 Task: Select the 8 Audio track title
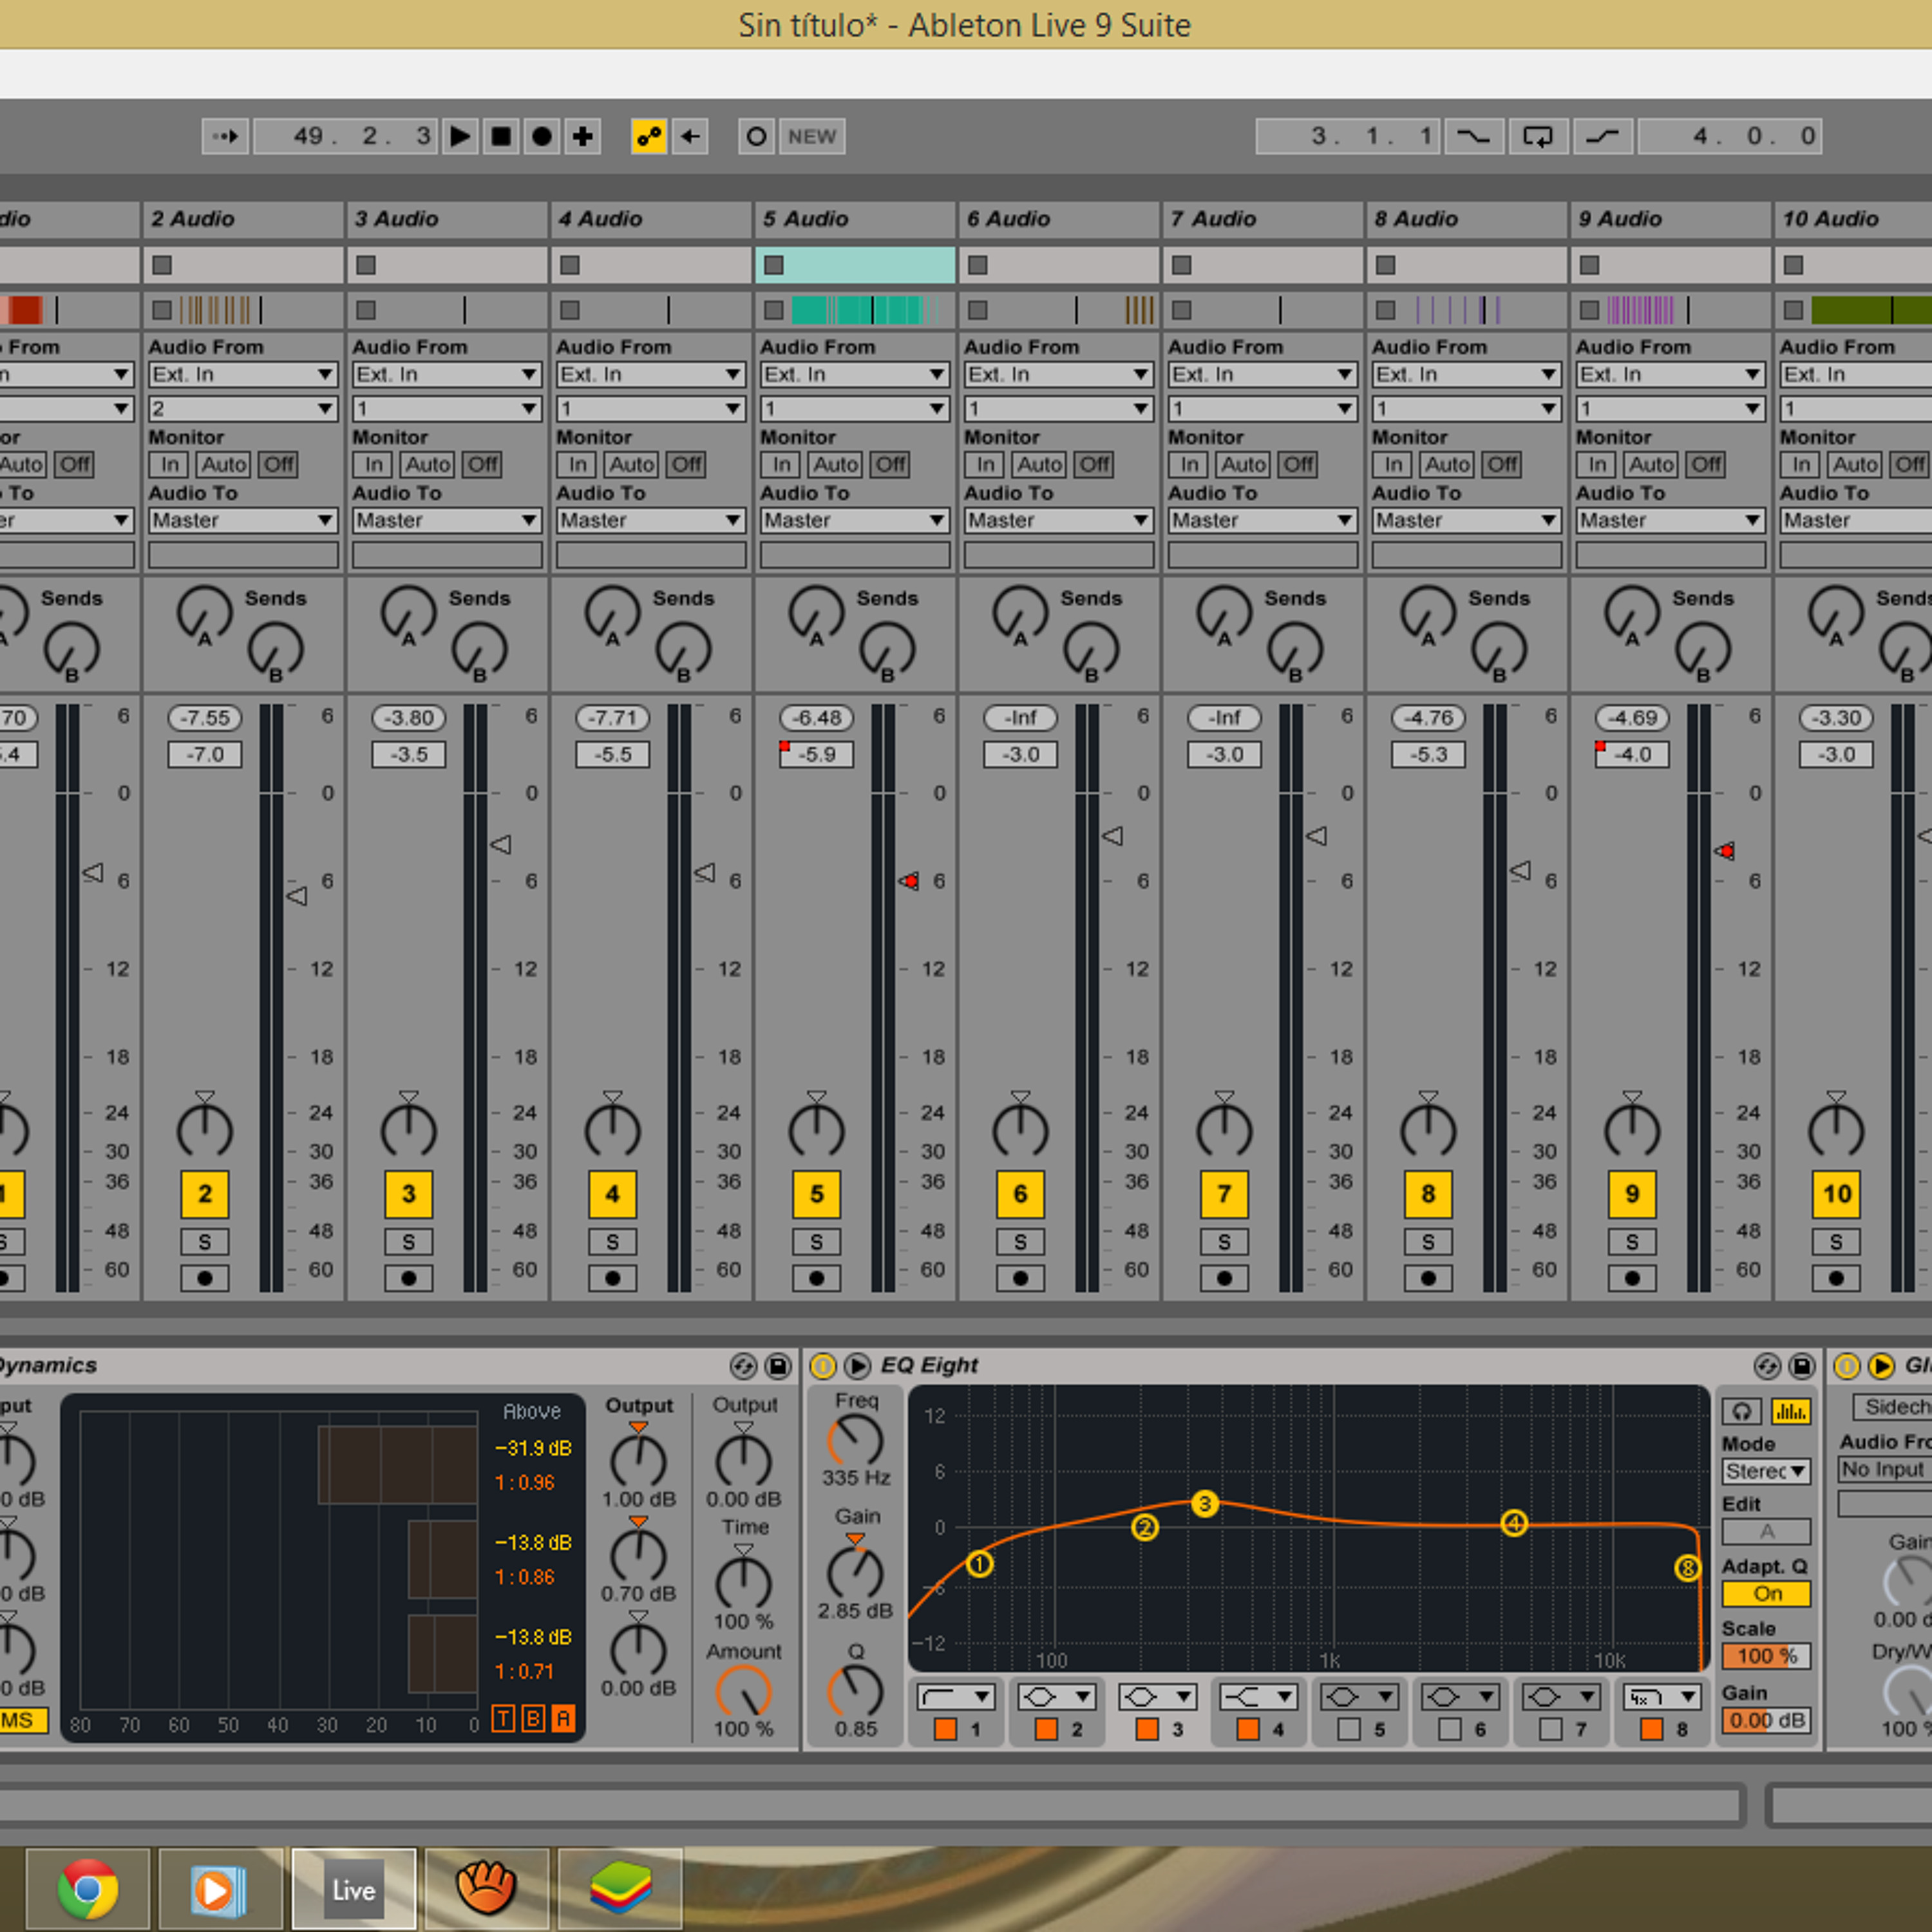pos(1467,219)
